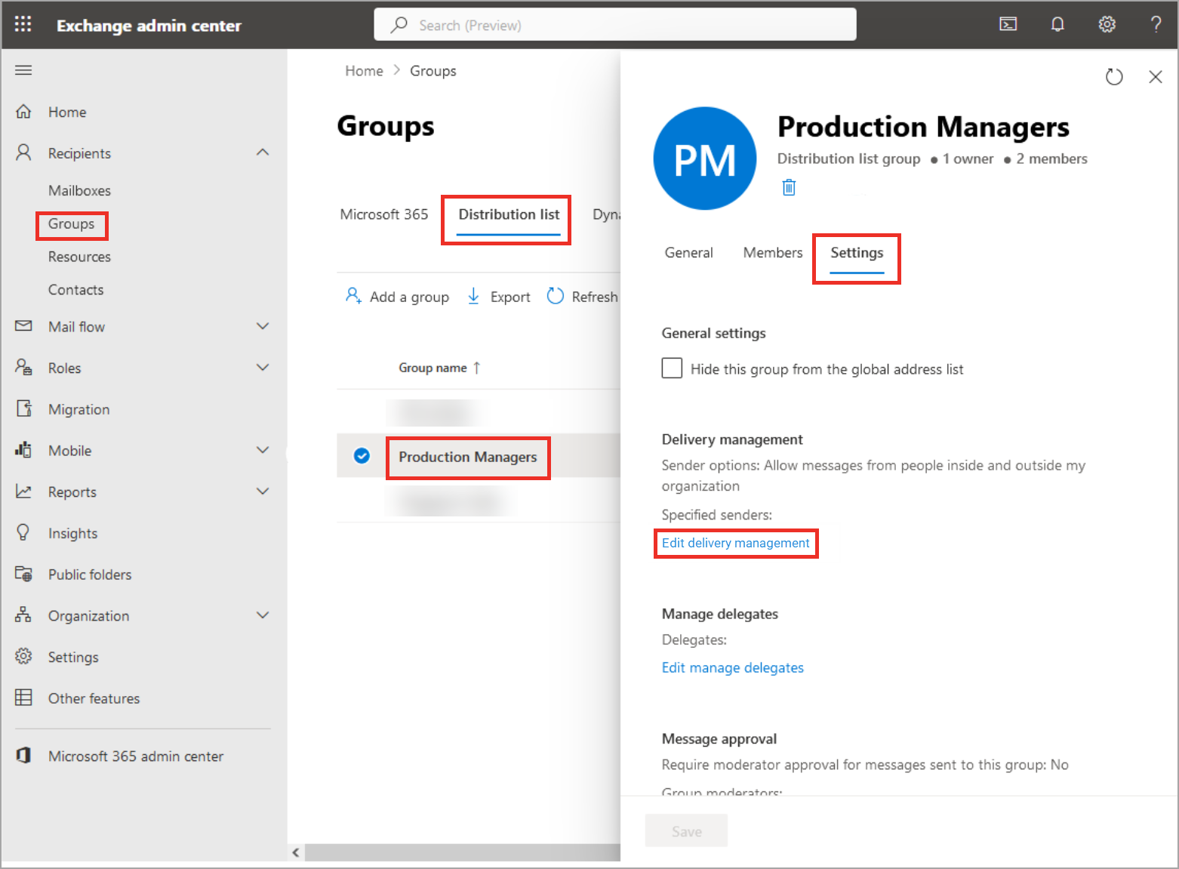Open the General tab in details pane
1179x869 pixels.
[688, 253]
